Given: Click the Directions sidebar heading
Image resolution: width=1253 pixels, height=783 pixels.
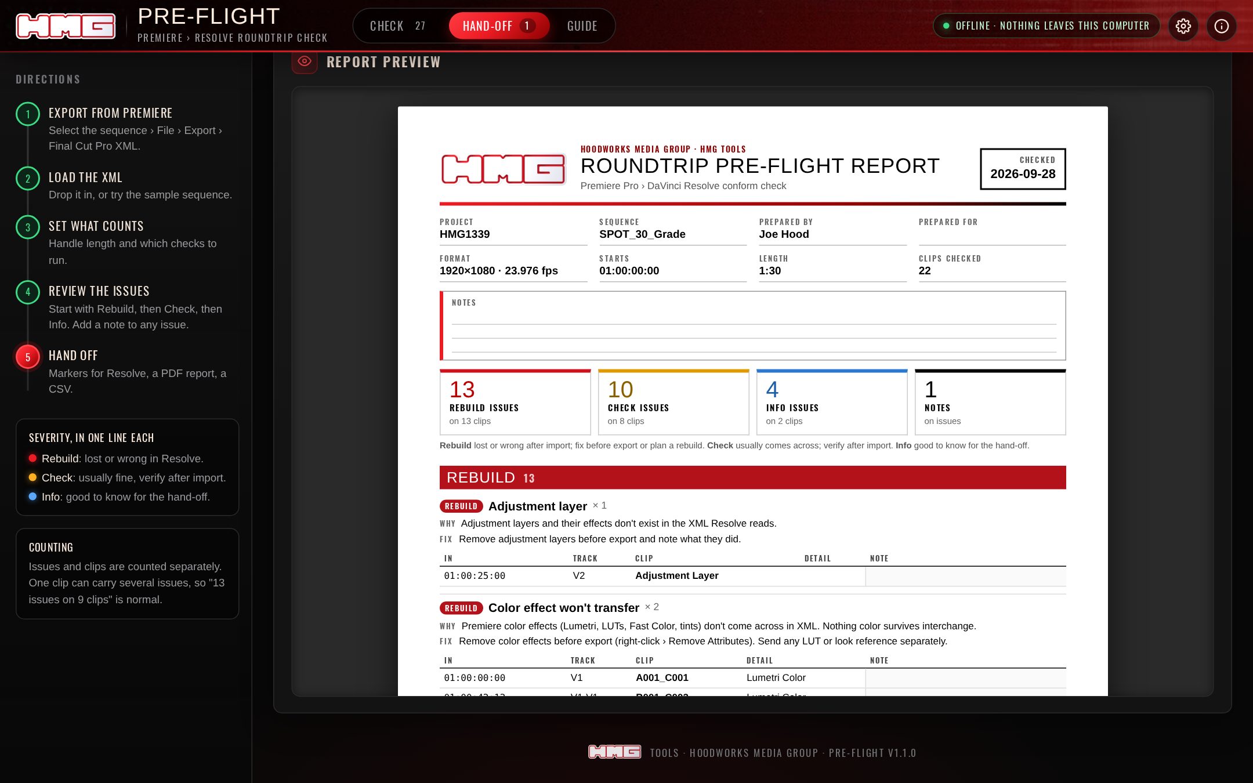Looking at the screenshot, I should click(48, 79).
